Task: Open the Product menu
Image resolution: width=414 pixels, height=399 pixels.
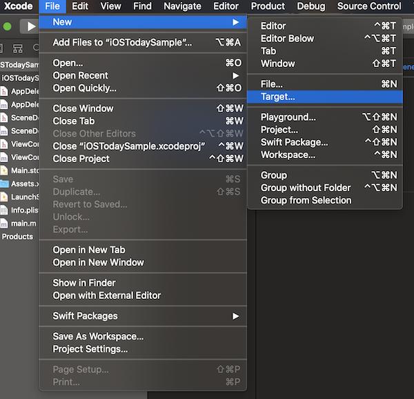Action: coord(268,6)
